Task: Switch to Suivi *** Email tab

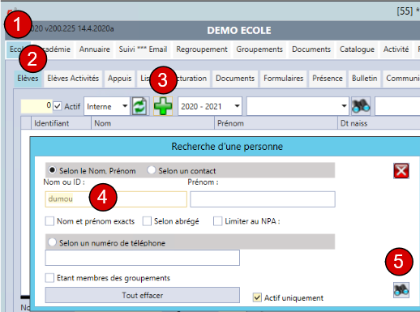Action: pyautogui.click(x=143, y=49)
